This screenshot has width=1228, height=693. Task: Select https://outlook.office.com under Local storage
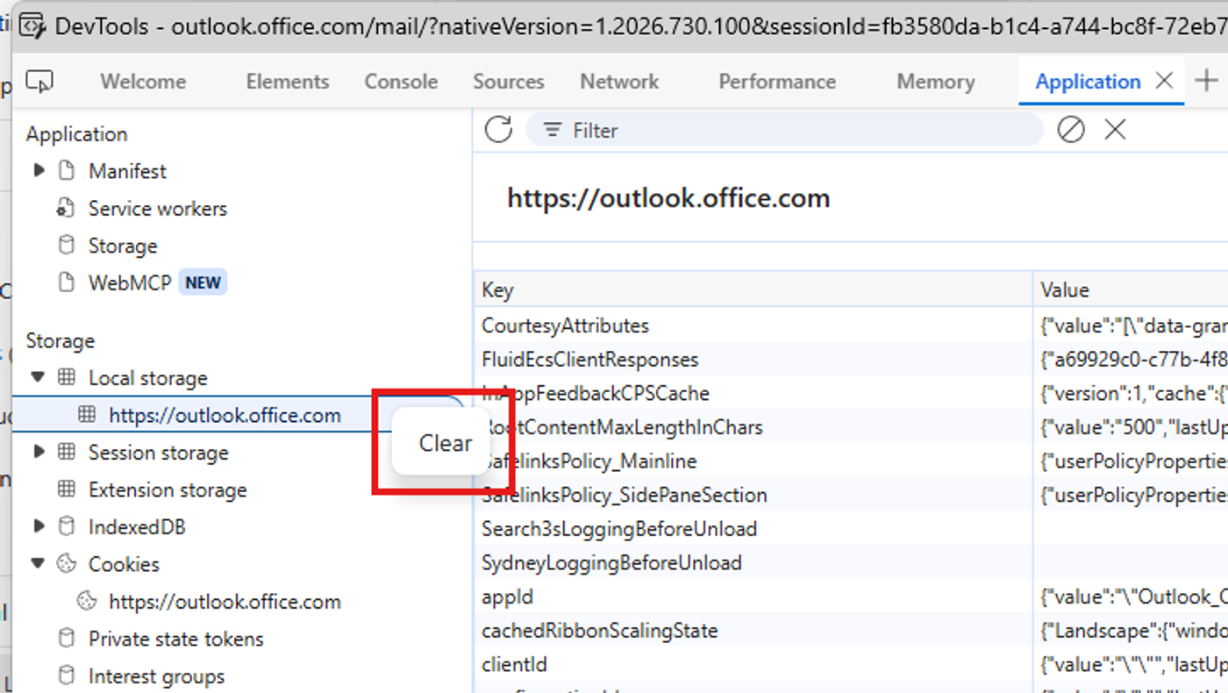225,415
